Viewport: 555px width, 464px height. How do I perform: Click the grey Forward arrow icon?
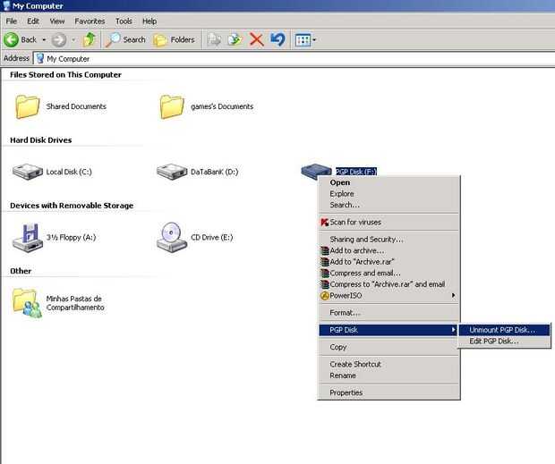[59, 40]
